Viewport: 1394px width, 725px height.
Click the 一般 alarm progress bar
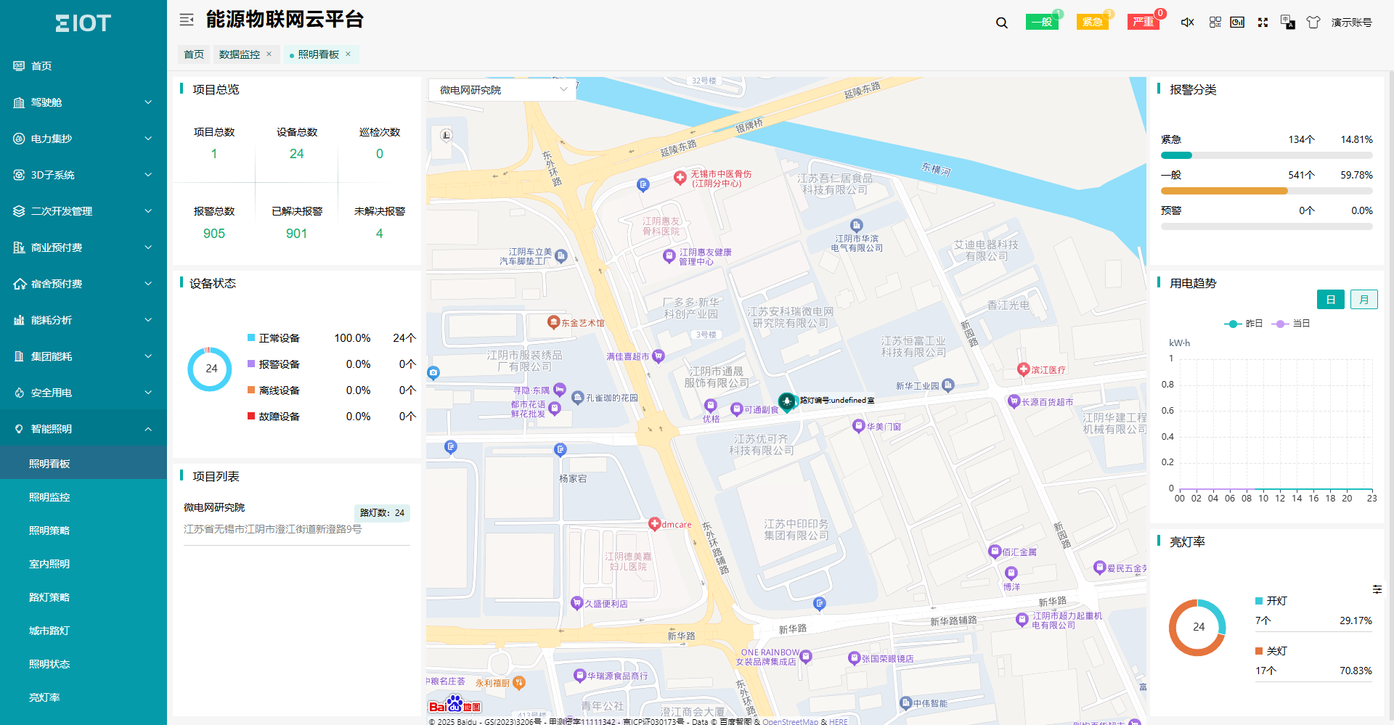pyautogui.click(x=1266, y=191)
